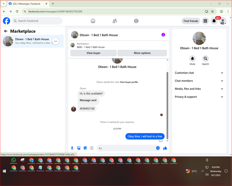Navigate back in browser
Viewport: 232px width, 186px height.
click(4, 12)
